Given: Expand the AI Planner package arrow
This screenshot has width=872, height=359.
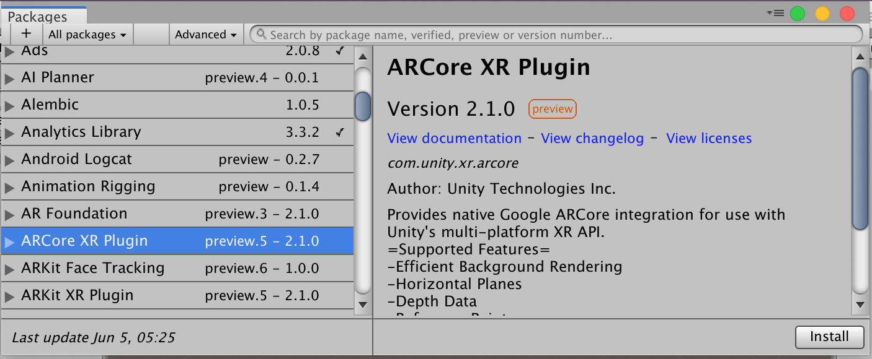Looking at the screenshot, I should tap(9, 79).
